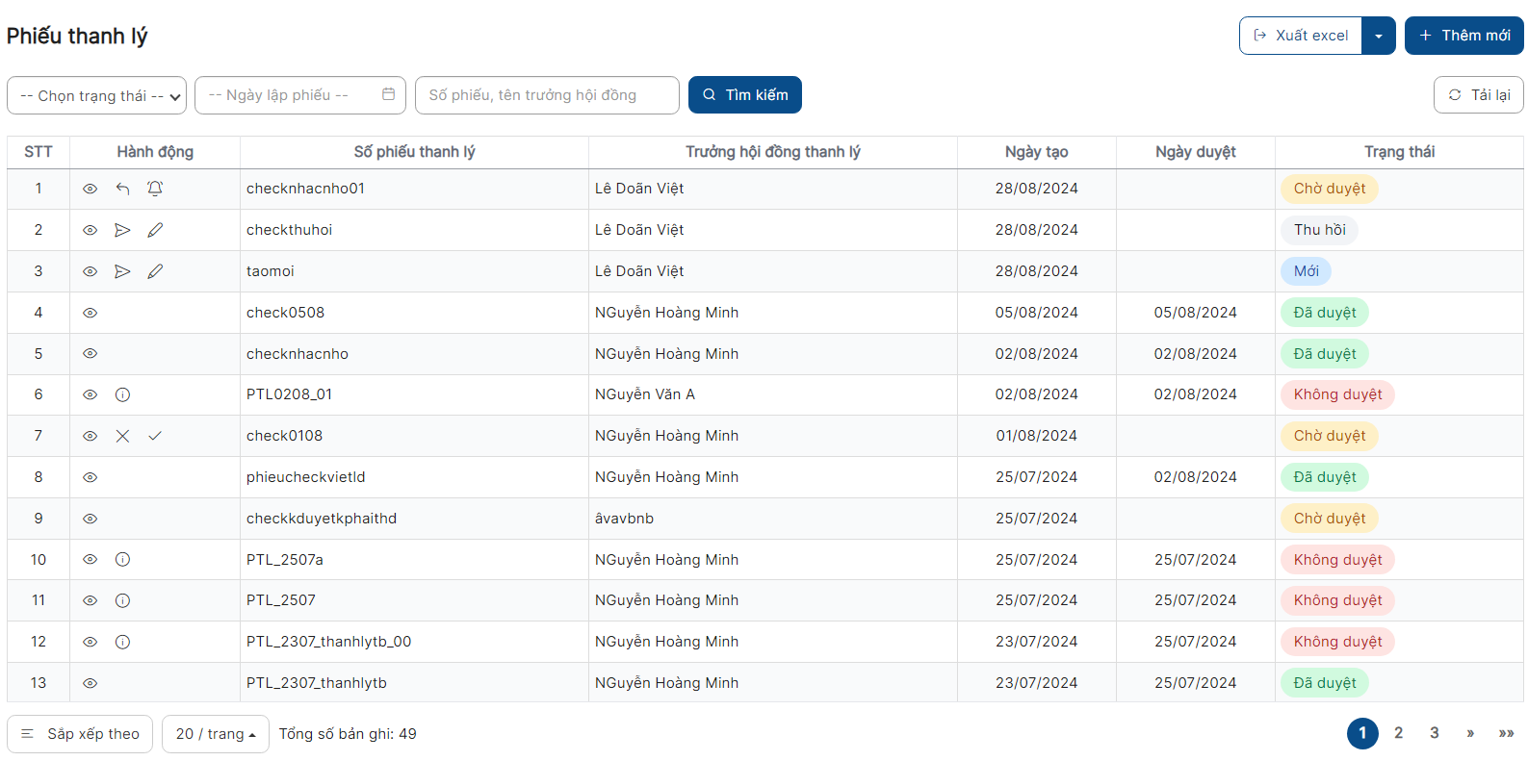Expand the Xuất excel dropdown arrow
Screen dimensions: 1528x761
[1379, 36]
